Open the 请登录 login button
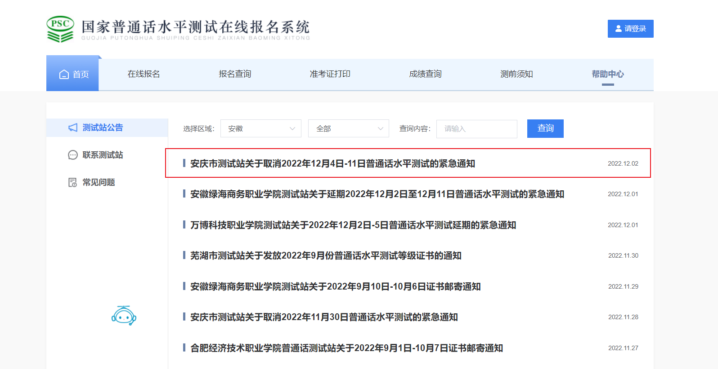This screenshot has width=718, height=369. coord(631,29)
